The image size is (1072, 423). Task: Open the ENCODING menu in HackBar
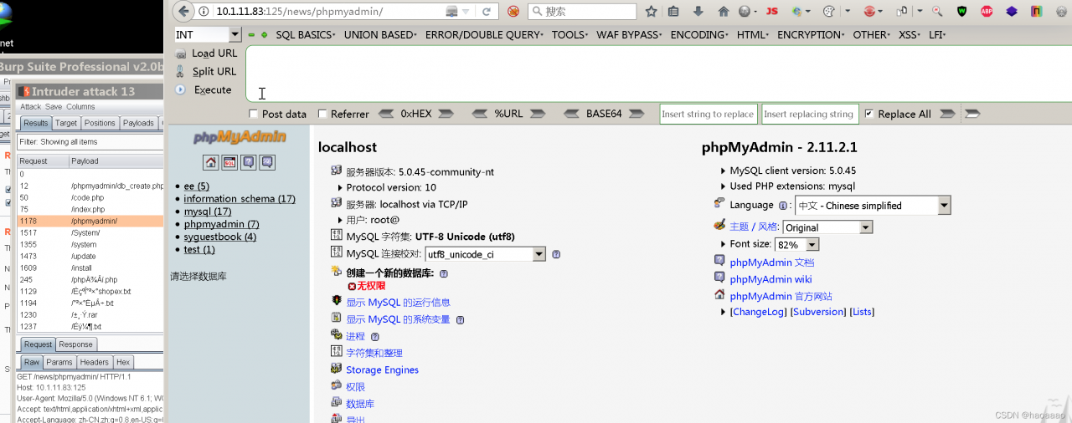tap(701, 35)
